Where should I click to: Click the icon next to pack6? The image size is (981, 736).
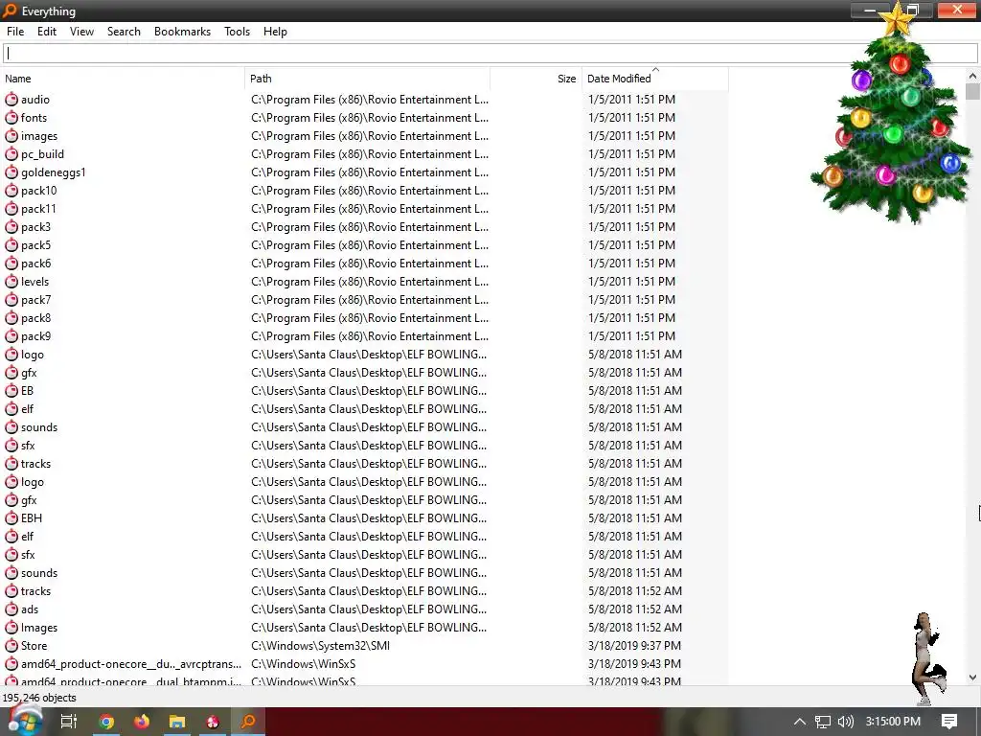click(x=11, y=263)
